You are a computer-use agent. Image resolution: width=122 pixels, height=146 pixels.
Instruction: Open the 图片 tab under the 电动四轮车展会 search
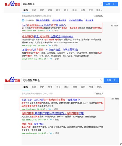66,87
